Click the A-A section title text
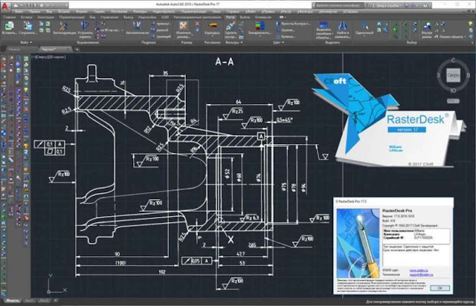The image size is (476, 306). click(x=225, y=62)
